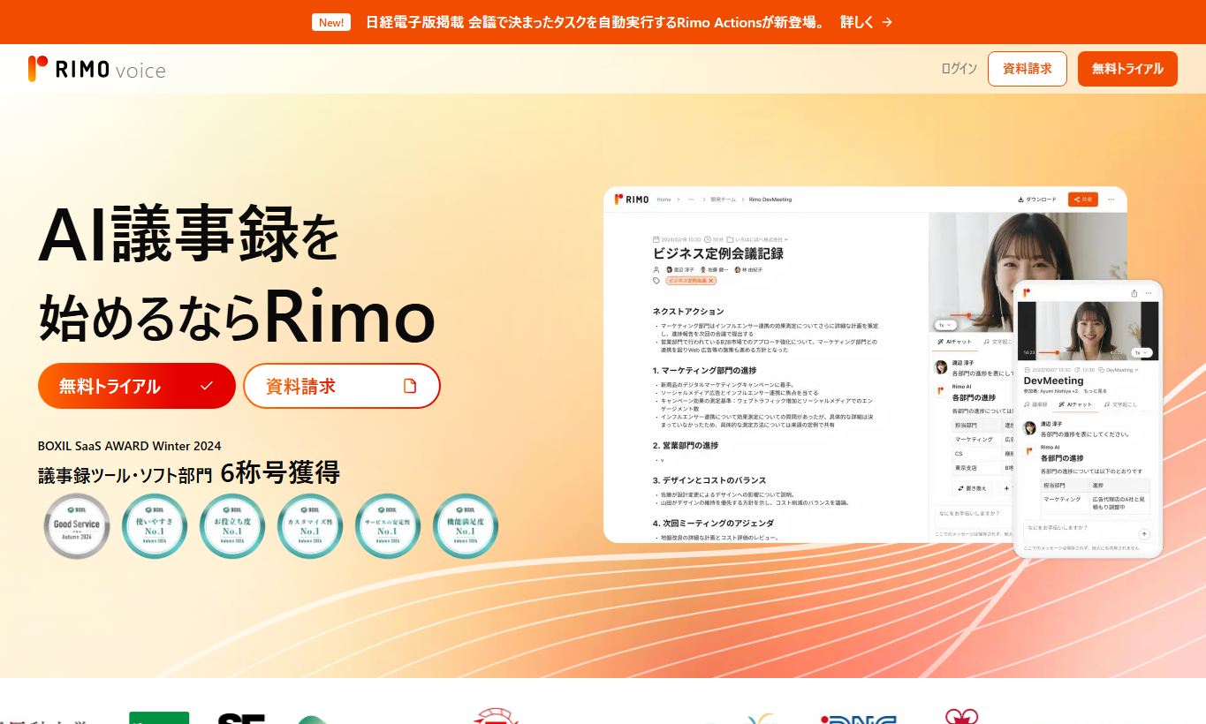This screenshot has width=1206, height=724.
Task: Select the Rimo DevMeeting breadcrumb
Action: pyautogui.click(x=770, y=200)
